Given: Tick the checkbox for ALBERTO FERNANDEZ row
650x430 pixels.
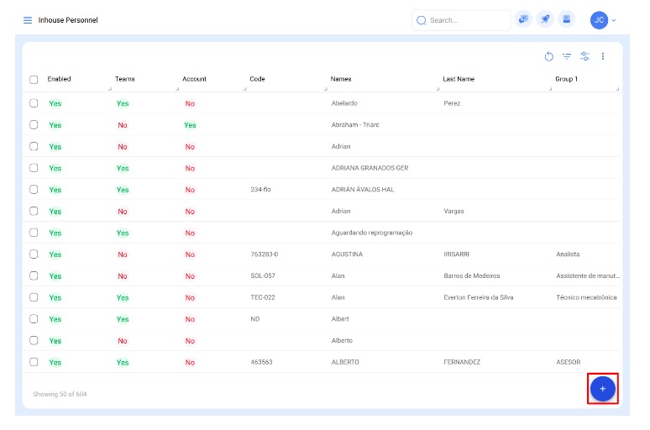Looking at the screenshot, I should click(x=34, y=362).
